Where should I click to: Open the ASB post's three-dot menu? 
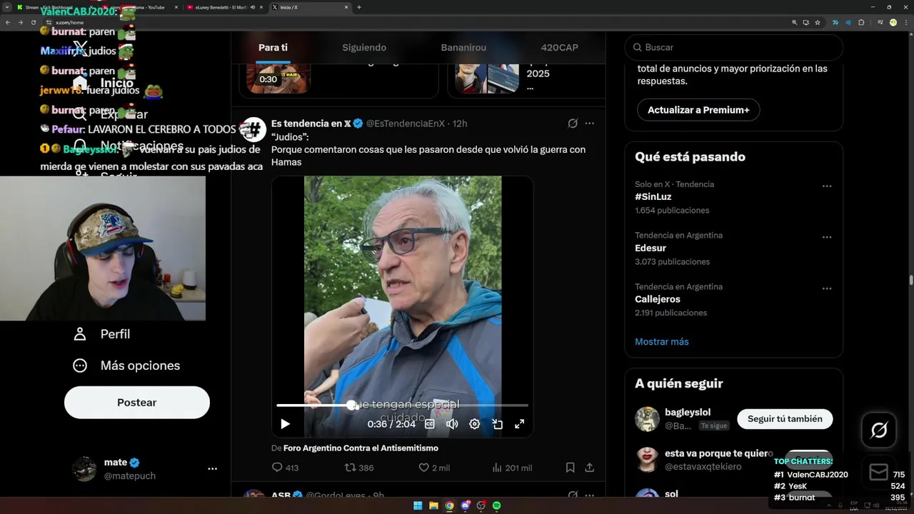point(590,495)
